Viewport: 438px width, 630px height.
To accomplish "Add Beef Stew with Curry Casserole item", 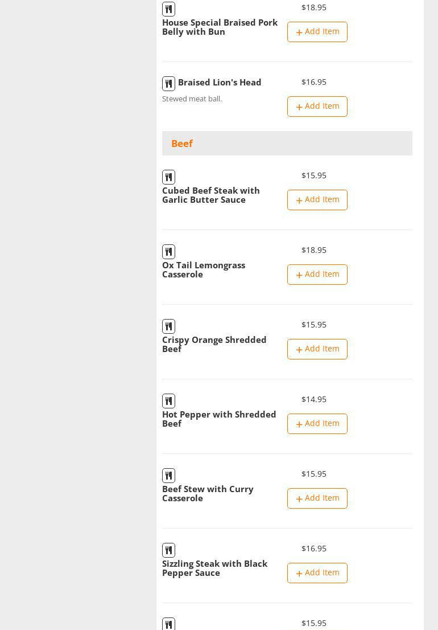I will coord(317,498).
